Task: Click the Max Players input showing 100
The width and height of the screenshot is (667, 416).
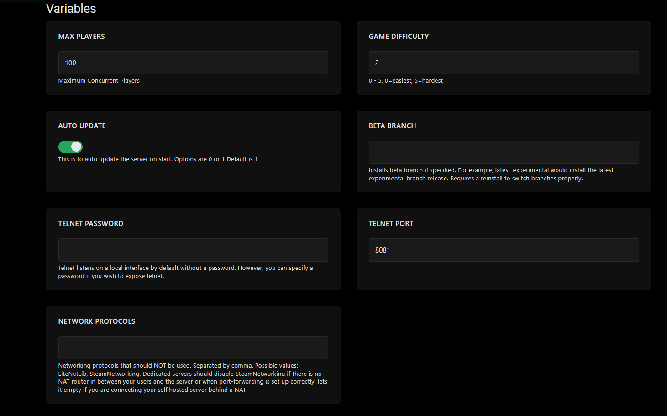Action: click(193, 63)
